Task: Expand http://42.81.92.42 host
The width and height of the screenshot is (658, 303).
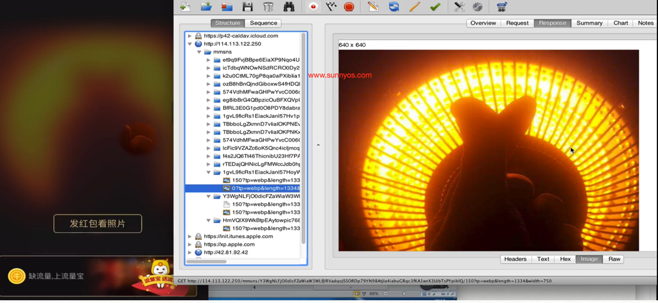Action: 190,252
